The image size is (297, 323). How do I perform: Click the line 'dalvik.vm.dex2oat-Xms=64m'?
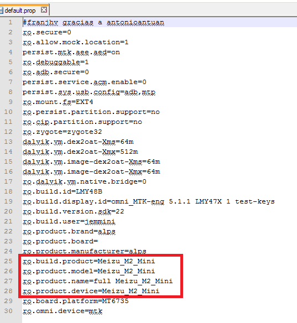[x=78, y=142]
